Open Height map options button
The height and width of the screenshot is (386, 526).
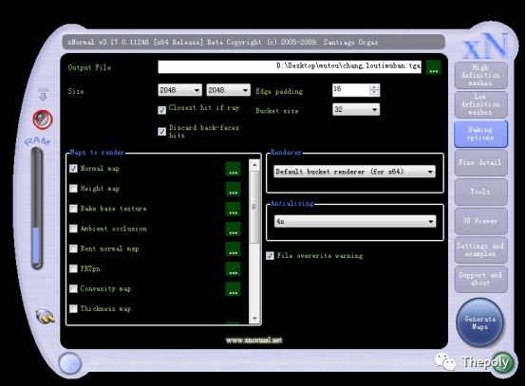pos(233,189)
